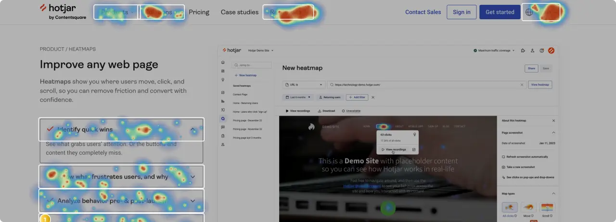Click the Get started button
The image size is (616, 222).
coord(500,12)
